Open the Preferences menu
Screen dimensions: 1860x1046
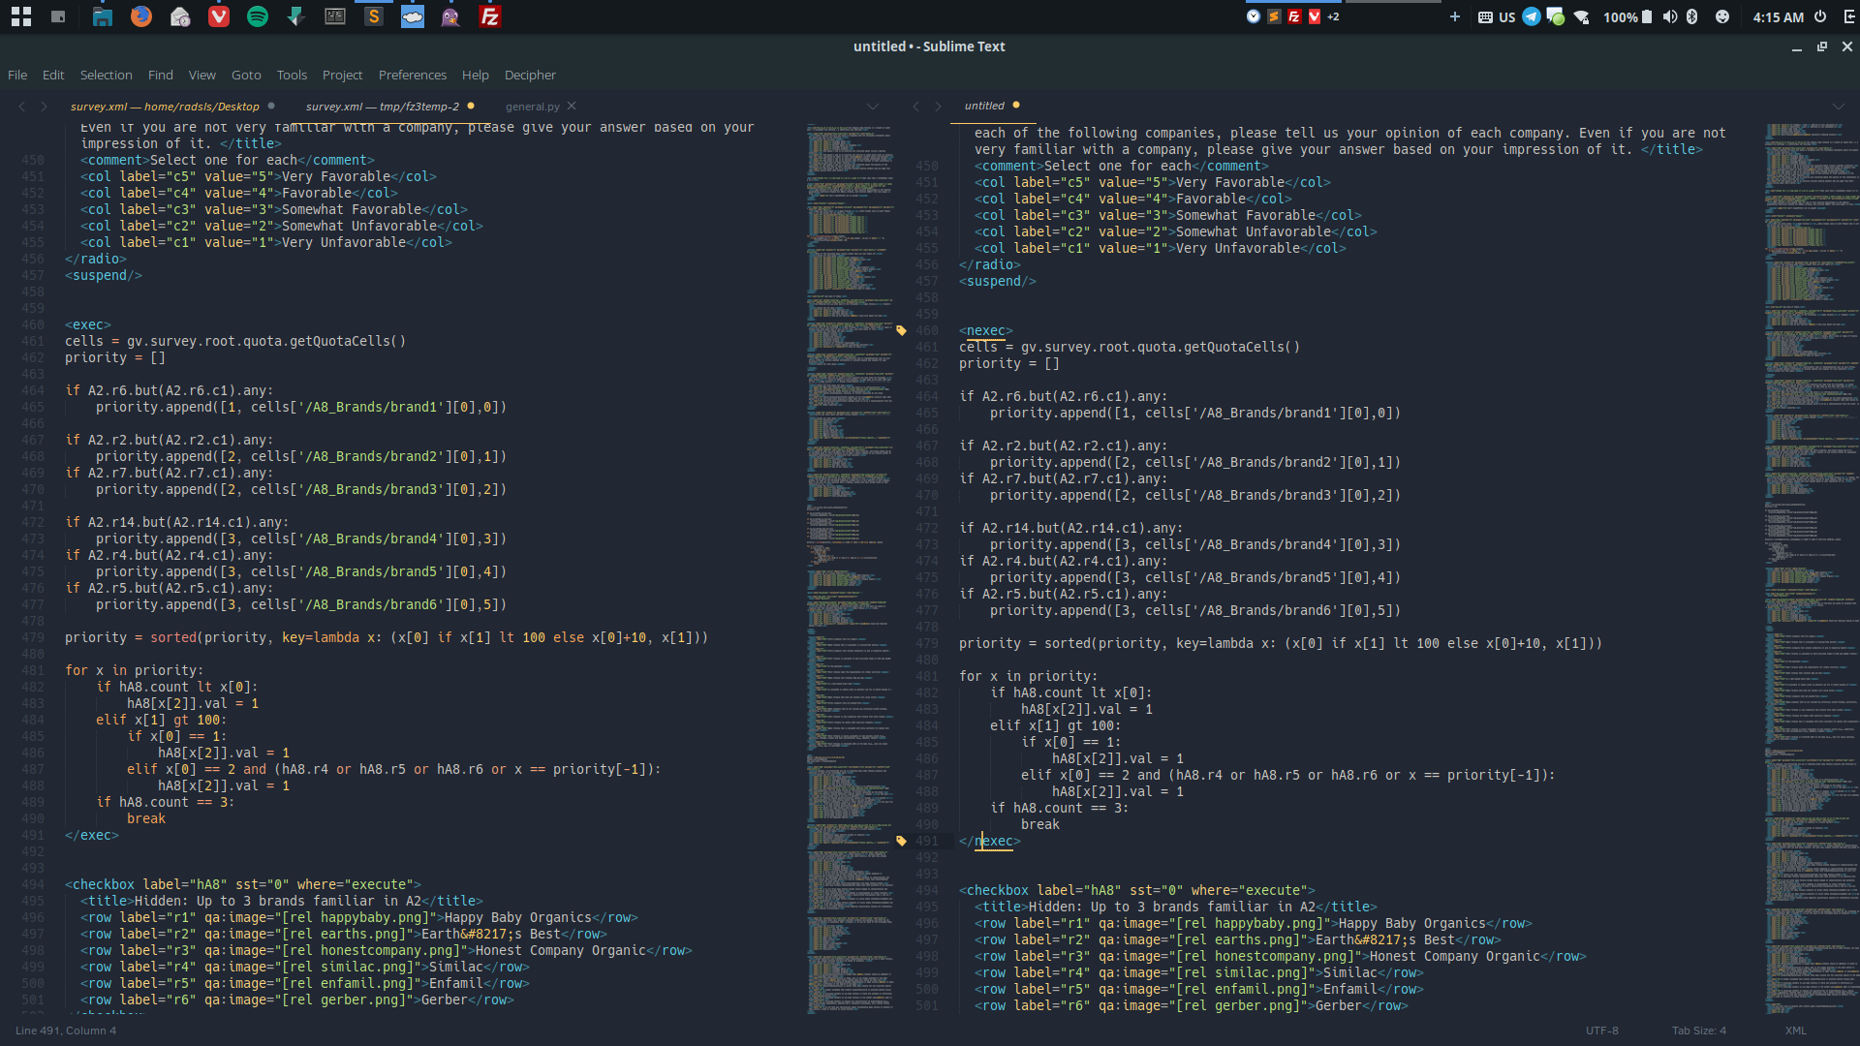click(413, 75)
